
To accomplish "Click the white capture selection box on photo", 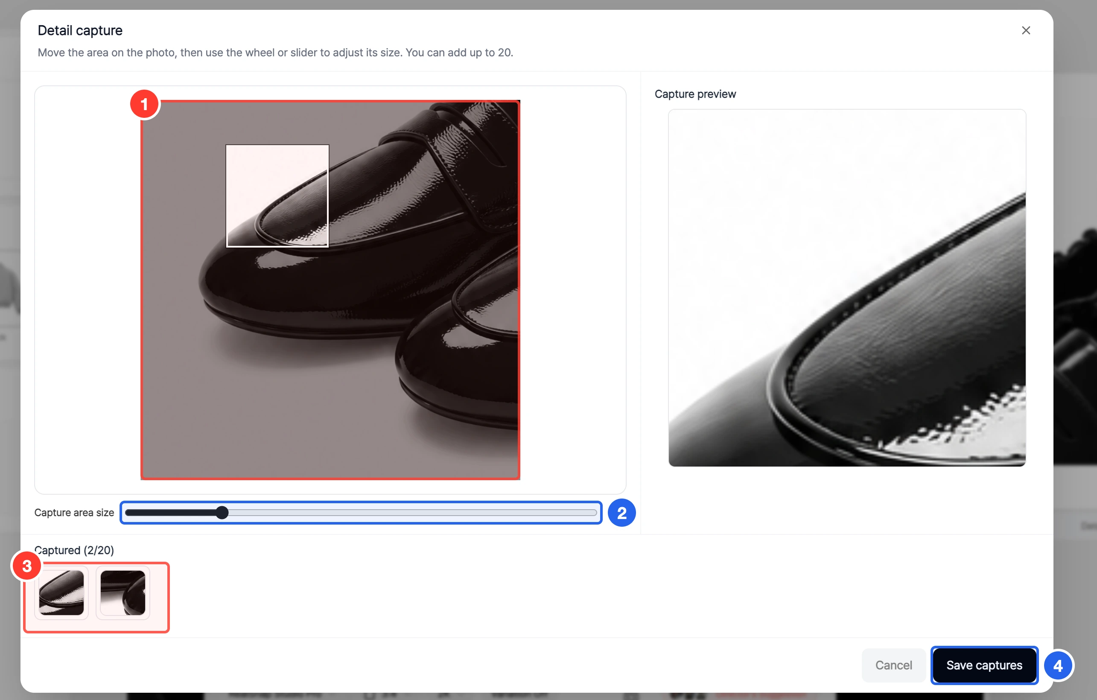I will pyautogui.click(x=277, y=196).
